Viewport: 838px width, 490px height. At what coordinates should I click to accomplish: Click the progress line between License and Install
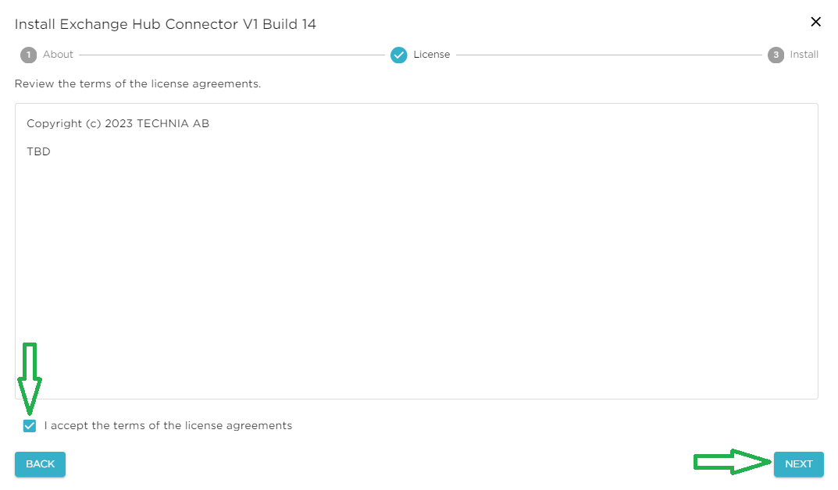[x=609, y=55]
